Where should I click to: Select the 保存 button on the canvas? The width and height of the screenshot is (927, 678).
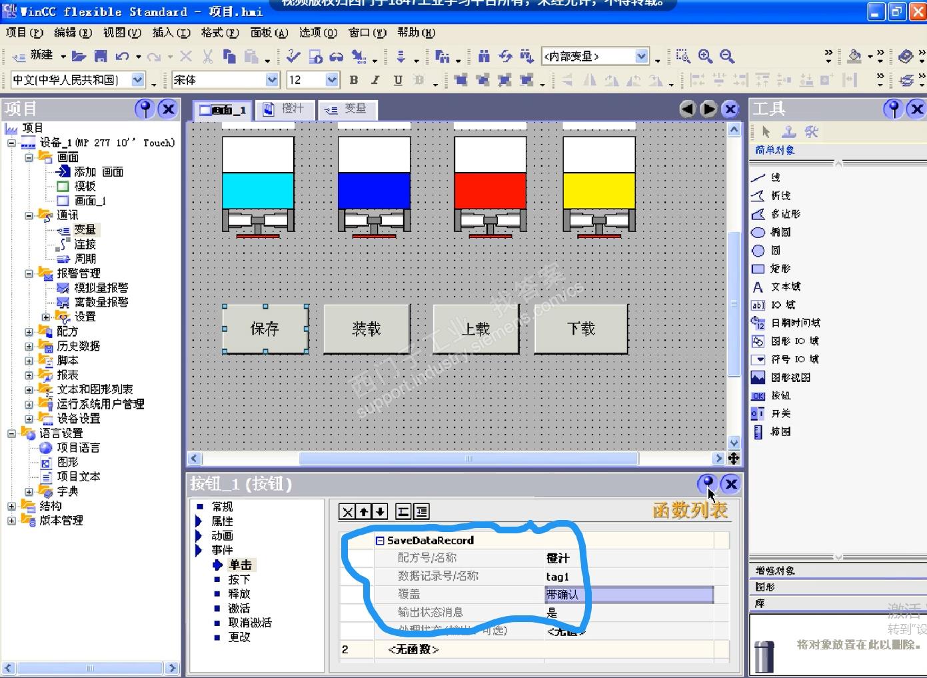coord(265,329)
